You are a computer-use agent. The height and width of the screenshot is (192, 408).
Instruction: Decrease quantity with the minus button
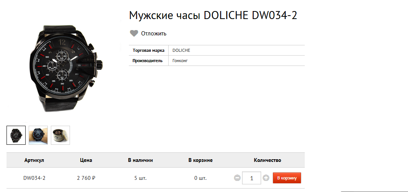point(237,178)
